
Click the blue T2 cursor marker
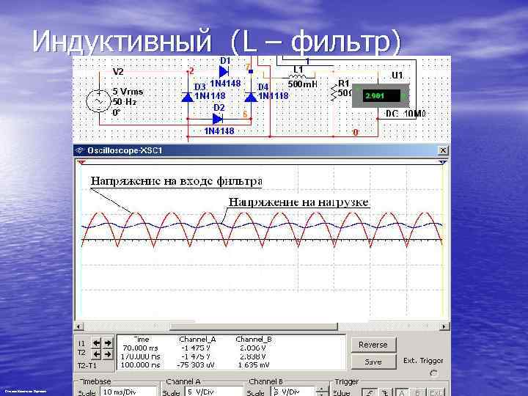pos(443,162)
